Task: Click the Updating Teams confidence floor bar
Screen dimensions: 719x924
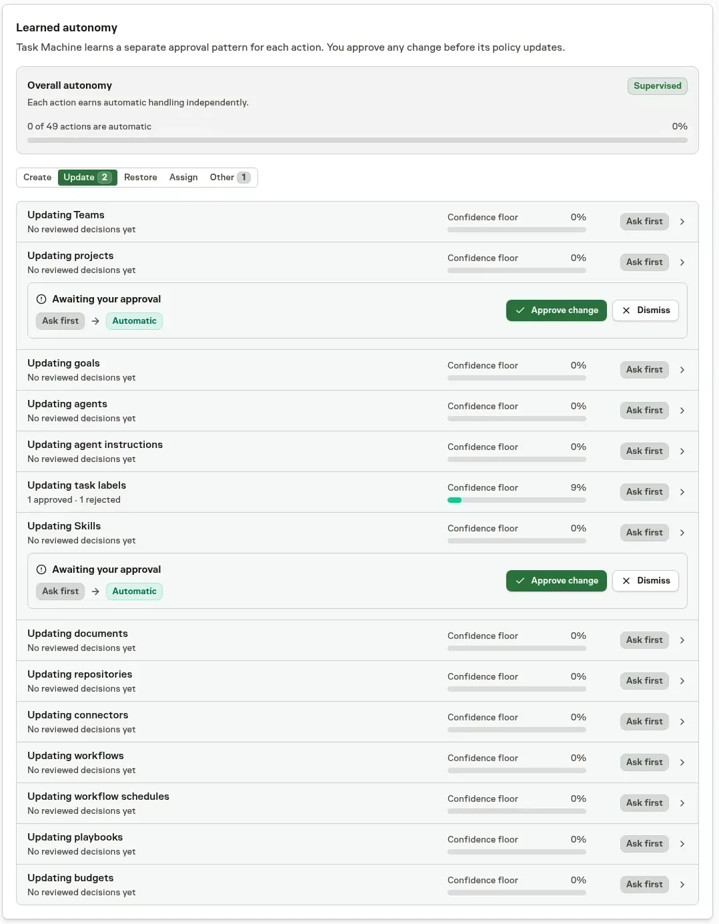Action: click(517, 230)
